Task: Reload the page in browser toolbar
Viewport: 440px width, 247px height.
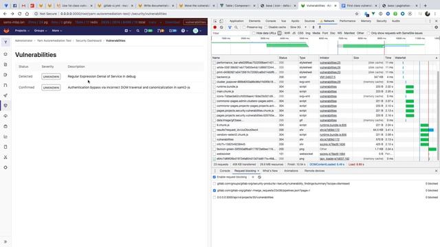Action: click(20, 14)
